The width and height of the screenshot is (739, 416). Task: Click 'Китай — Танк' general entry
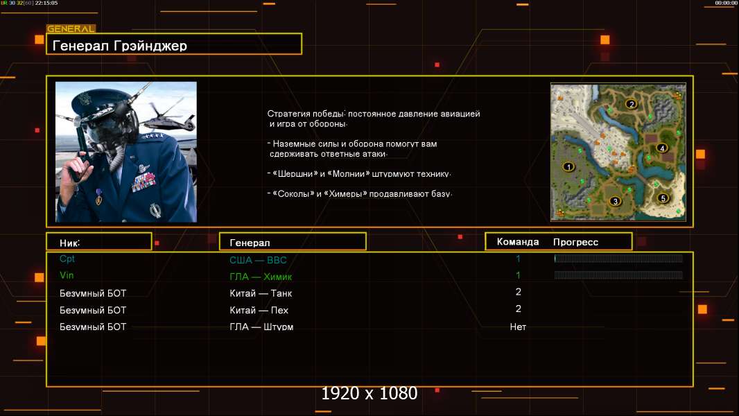click(x=261, y=293)
